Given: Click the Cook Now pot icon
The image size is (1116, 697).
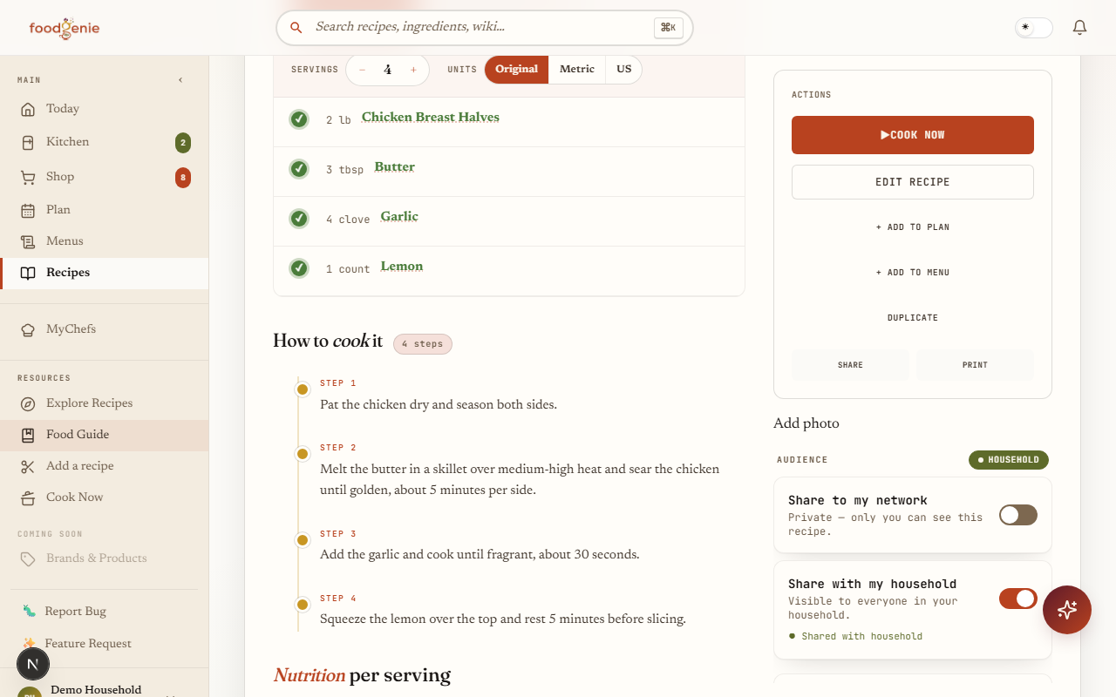Looking at the screenshot, I should point(28,497).
